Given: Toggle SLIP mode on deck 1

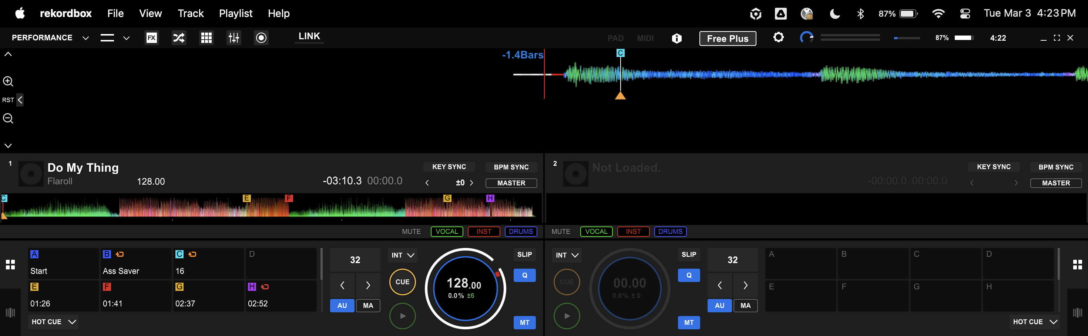Looking at the screenshot, I should click(x=524, y=255).
